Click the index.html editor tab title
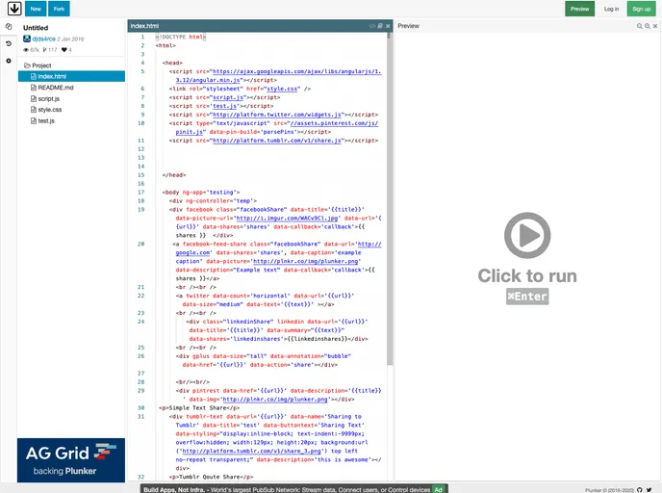The height and width of the screenshot is (493, 662). point(144,26)
